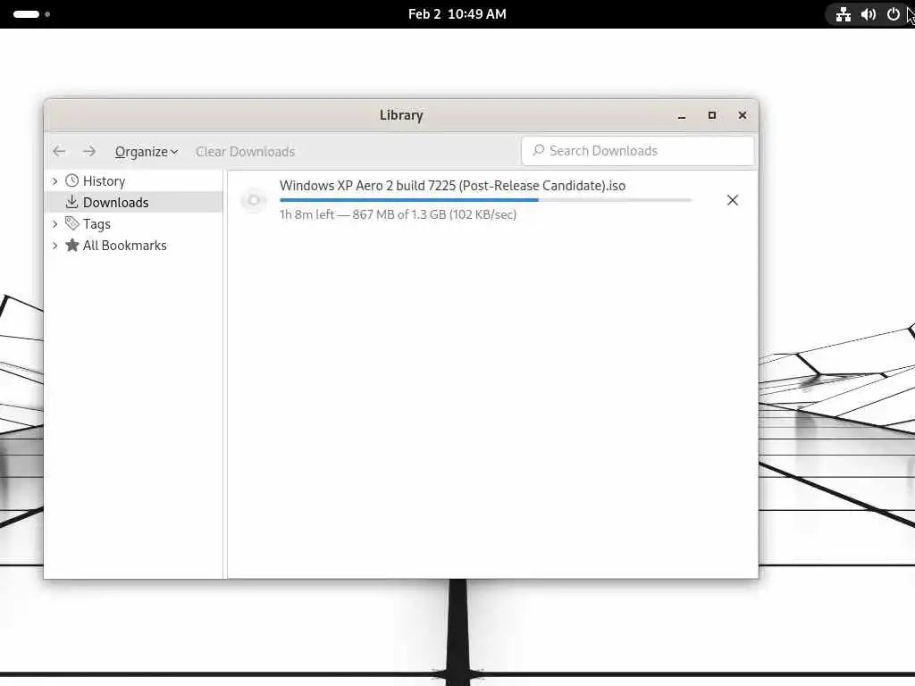Image resolution: width=915 pixels, height=686 pixels.
Task: Select All Bookmarks in the sidebar
Action: (x=125, y=246)
